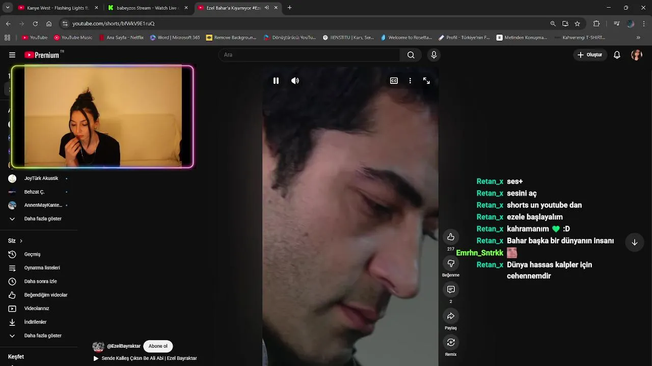Open the @EzelBayraktar channel avatar
This screenshot has width=652, height=366.
(98, 346)
